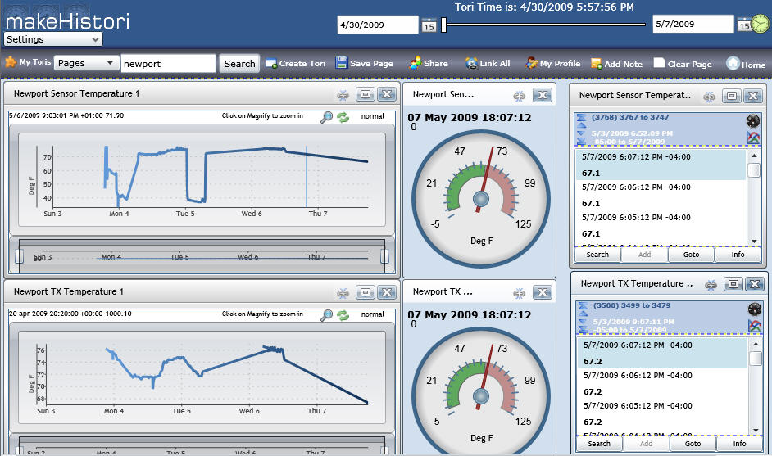Open the Pages dropdown
772x456 pixels.
87,63
